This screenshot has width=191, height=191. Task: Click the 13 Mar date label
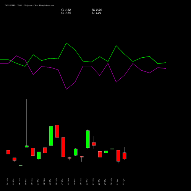[50, 181]
